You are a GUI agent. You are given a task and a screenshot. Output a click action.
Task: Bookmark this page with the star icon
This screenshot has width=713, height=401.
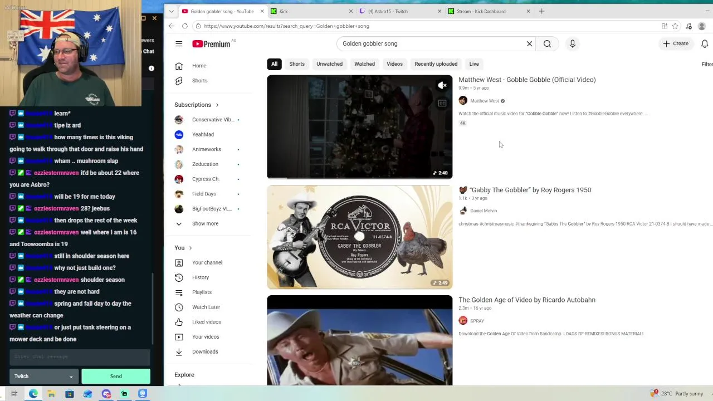tap(675, 26)
